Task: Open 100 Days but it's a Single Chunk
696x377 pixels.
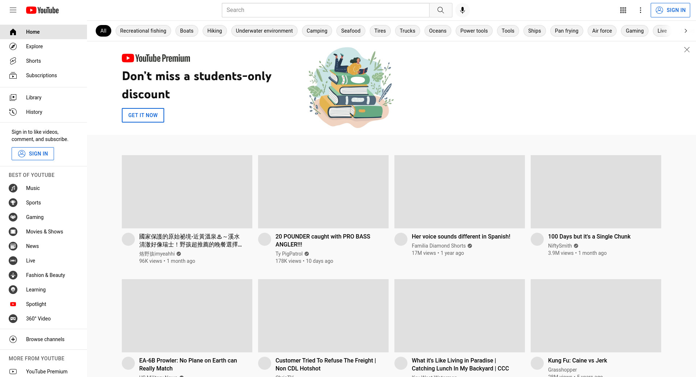Action: pos(589,236)
